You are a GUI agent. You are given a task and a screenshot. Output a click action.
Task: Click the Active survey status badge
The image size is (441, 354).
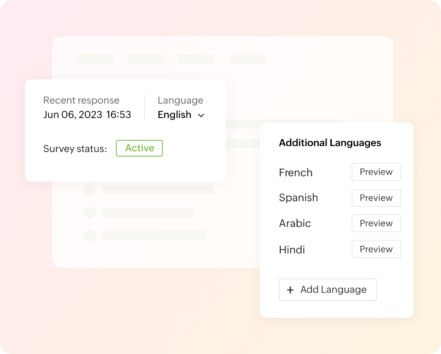[x=139, y=148]
